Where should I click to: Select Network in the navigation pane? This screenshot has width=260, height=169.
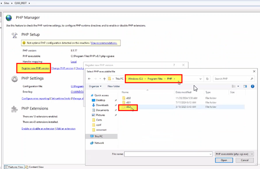[100, 142]
